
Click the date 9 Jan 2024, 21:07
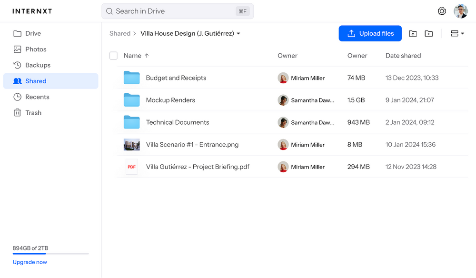[410, 100]
